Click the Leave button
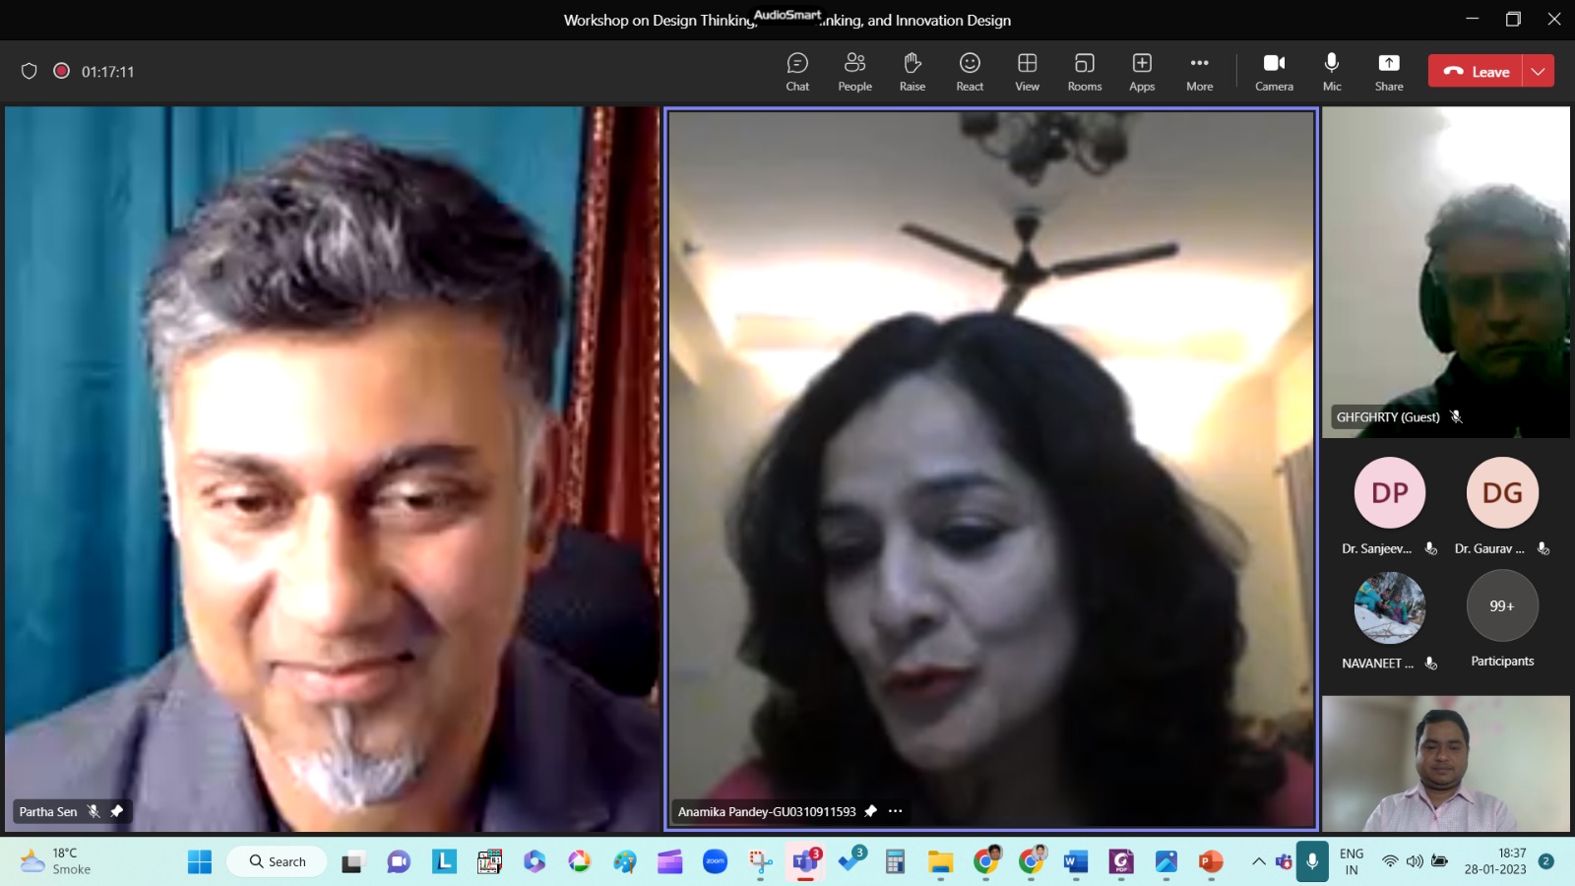This screenshot has height=886, width=1575. pyautogui.click(x=1476, y=71)
